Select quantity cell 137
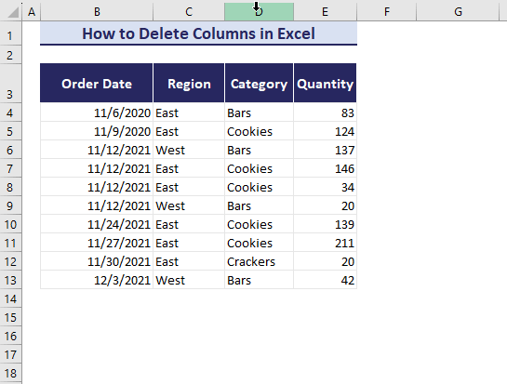 pyautogui.click(x=325, y=150)
